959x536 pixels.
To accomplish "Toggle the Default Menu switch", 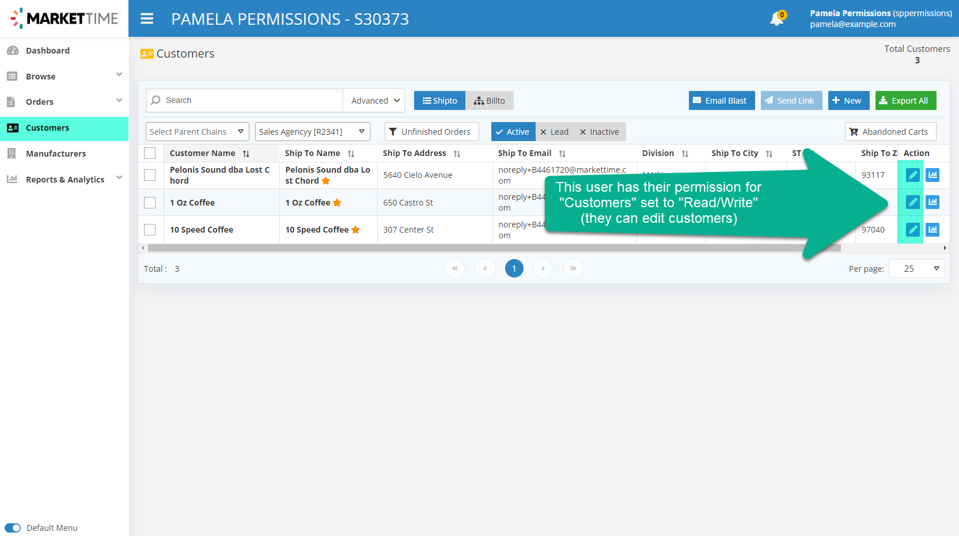I will [x=13, y=528].
